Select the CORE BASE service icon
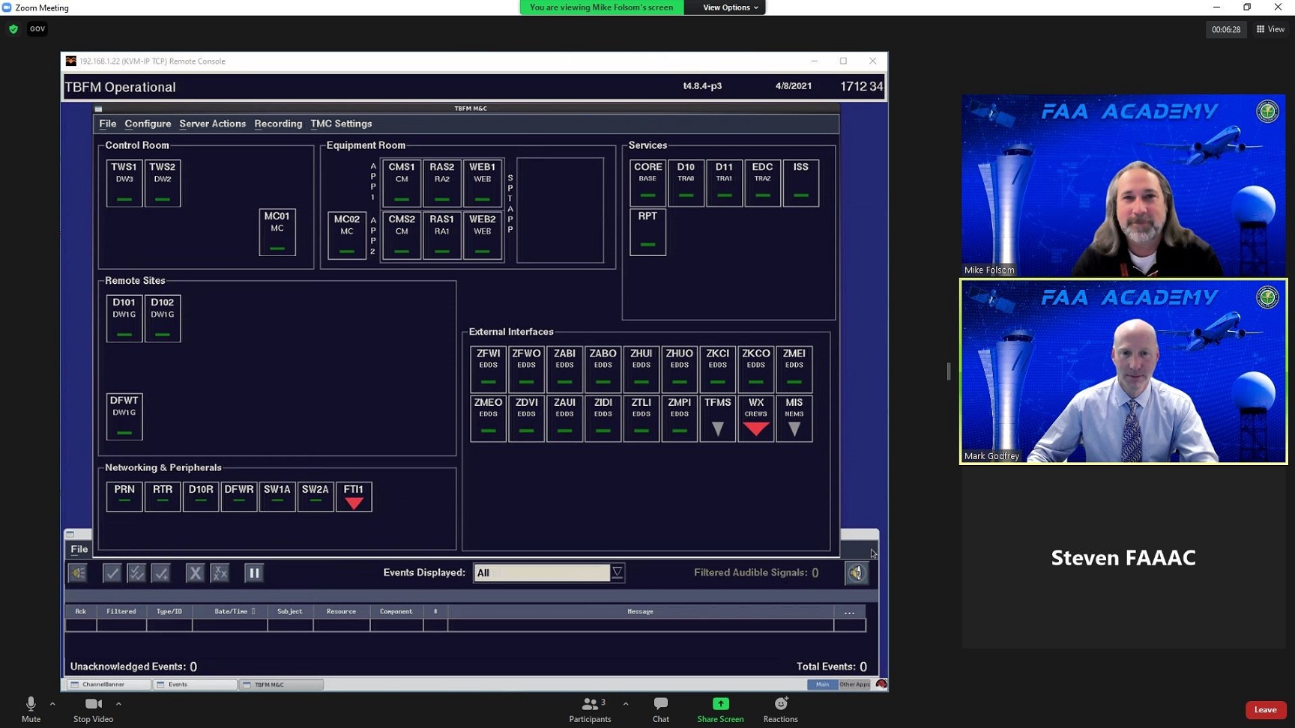Screen dimensions: 1295x728 coord(647,182)
